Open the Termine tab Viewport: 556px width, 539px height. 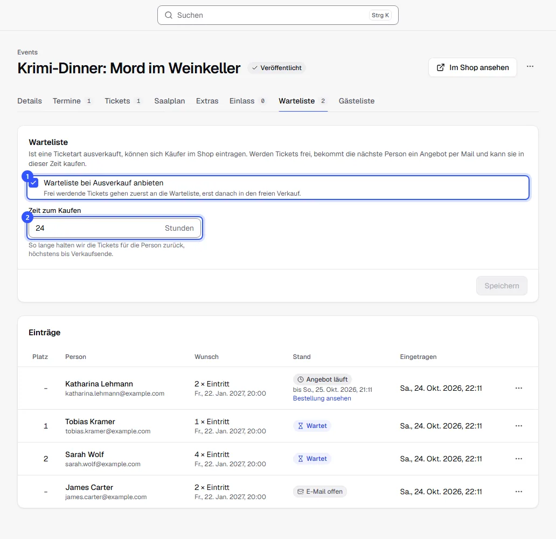(x=73, y=101)
